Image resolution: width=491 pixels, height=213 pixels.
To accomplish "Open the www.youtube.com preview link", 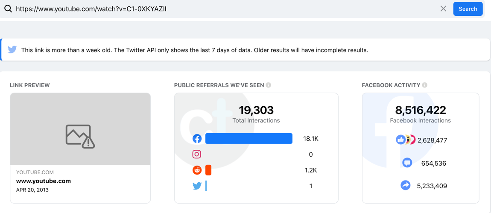I will [44, 181].
